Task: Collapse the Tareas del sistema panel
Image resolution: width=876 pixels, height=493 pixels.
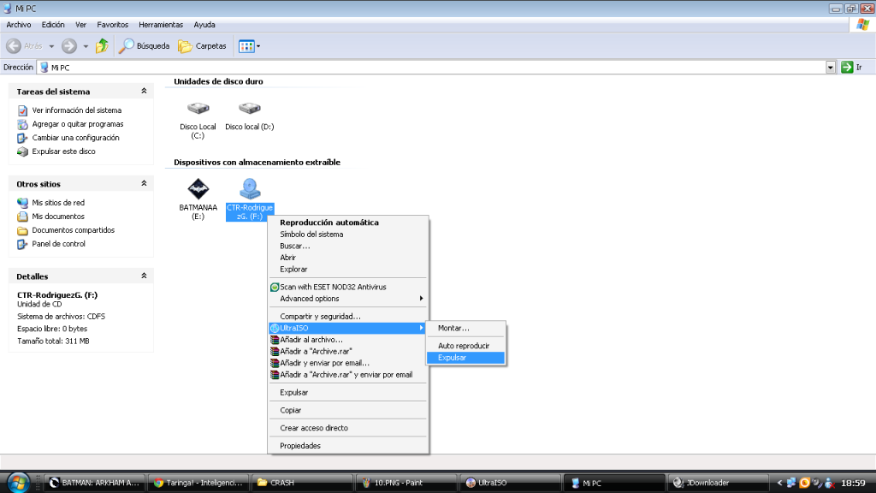Action: point(144,91)
